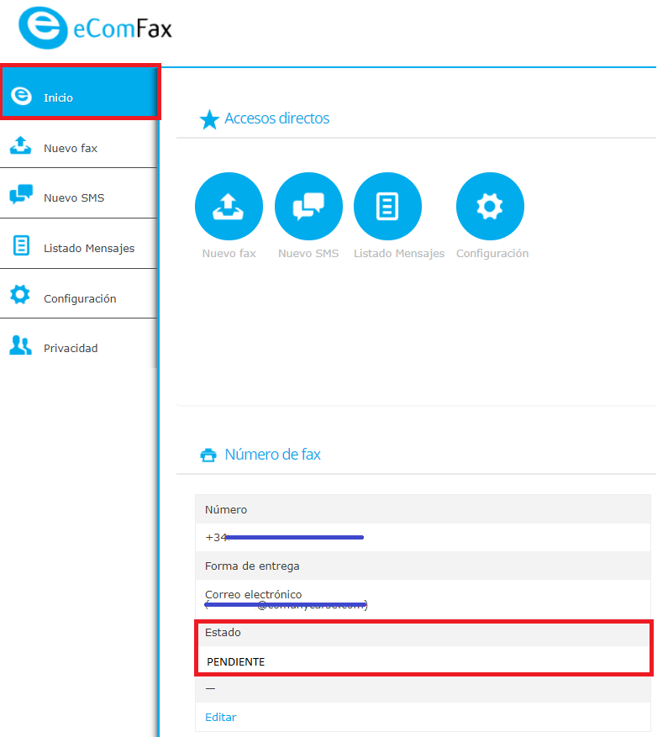Image resolution: width=668 pixels, height=737 pixels.
Task: Click the Editar link
Action: (220, 718)
